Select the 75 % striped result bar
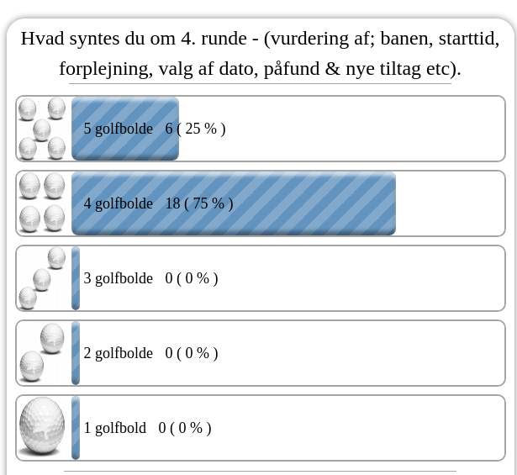This screenshot has height=475, width=517. [x=234, y=203]
